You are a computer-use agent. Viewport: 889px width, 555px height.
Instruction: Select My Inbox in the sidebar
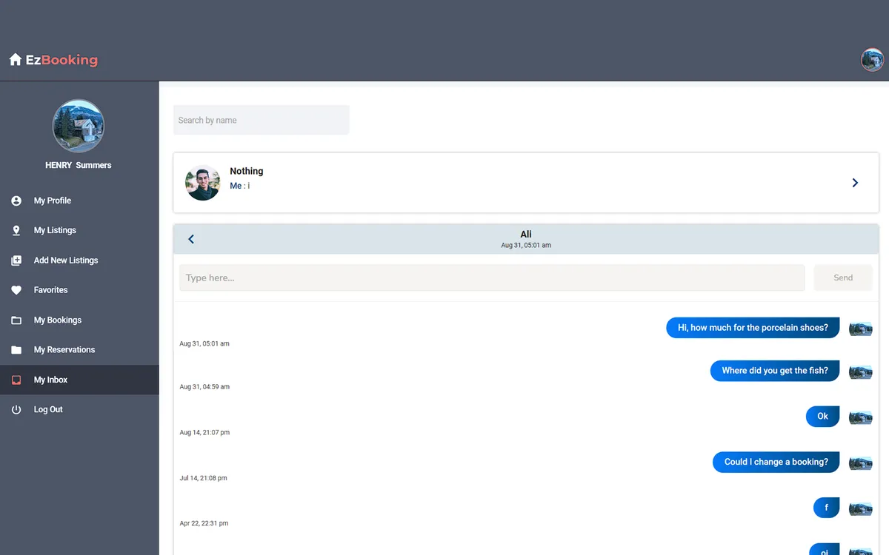point(79,380)
